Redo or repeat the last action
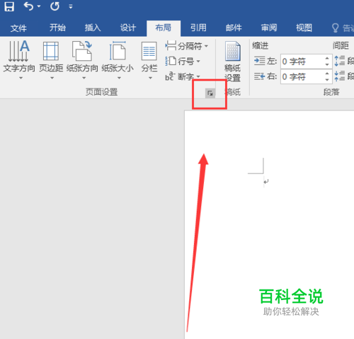Screen dimensions: 354x339 coord(55,6)
